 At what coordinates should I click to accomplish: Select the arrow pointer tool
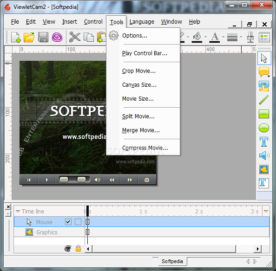click(264, 58)
